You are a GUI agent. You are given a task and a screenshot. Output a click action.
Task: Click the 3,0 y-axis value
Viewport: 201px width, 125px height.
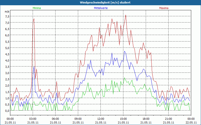tap(7, 73)
